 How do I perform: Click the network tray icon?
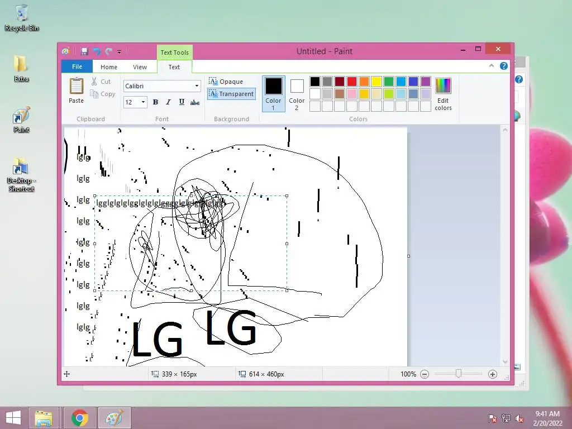(x=506, y=418)
